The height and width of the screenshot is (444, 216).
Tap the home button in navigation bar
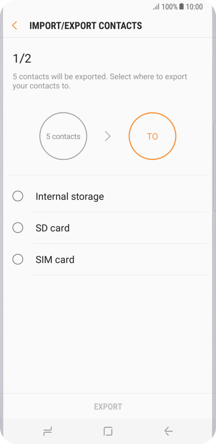click(108, 431)
